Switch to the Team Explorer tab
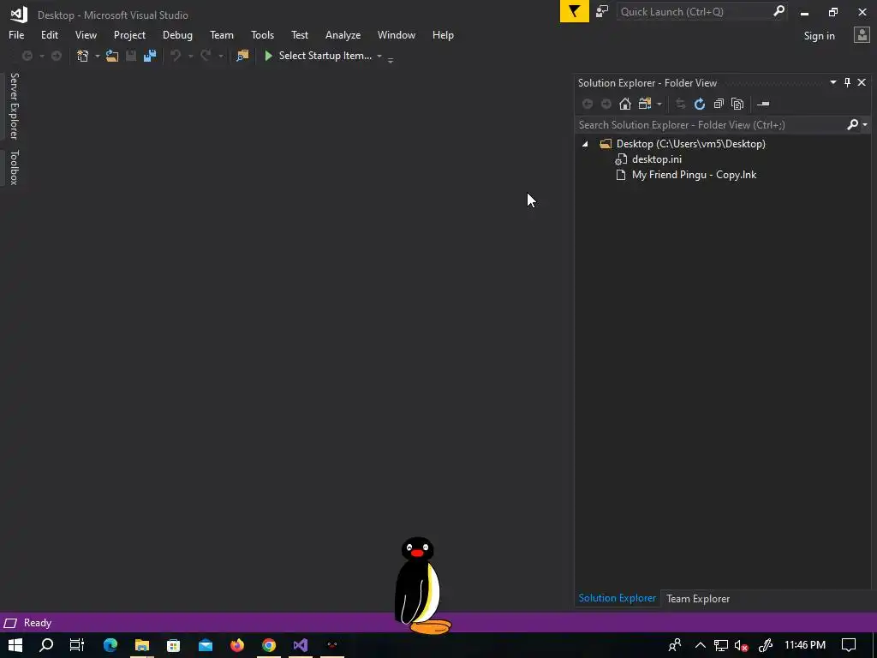The image size is (877, 658). click(698, 599)
